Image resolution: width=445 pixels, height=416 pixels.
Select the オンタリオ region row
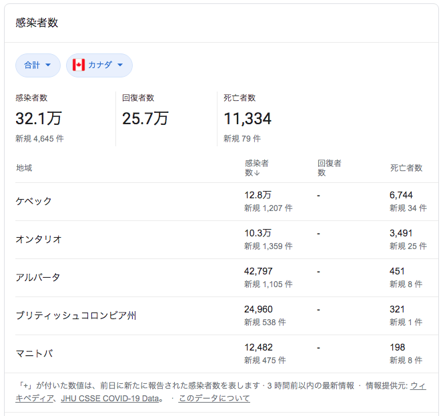(39, 239)
